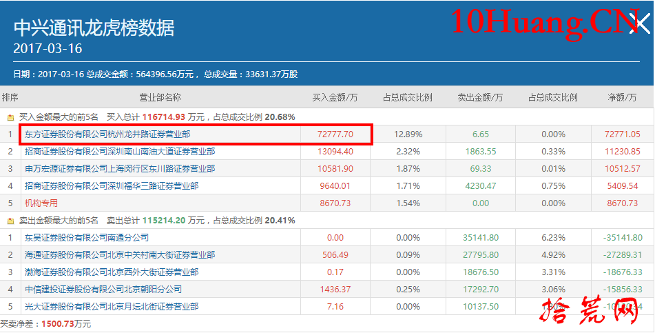Viewport: 655px width, 333px height.
Task: Select net amount -18676.33
Action: tap(623, 272)
